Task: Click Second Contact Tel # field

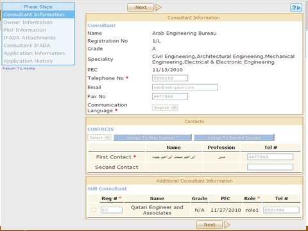Action: coord(270,167)
